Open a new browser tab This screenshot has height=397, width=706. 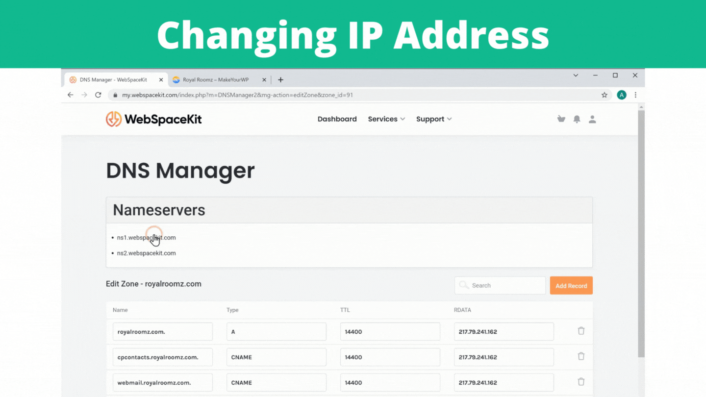pyautogui.click(x=280, y=80)
